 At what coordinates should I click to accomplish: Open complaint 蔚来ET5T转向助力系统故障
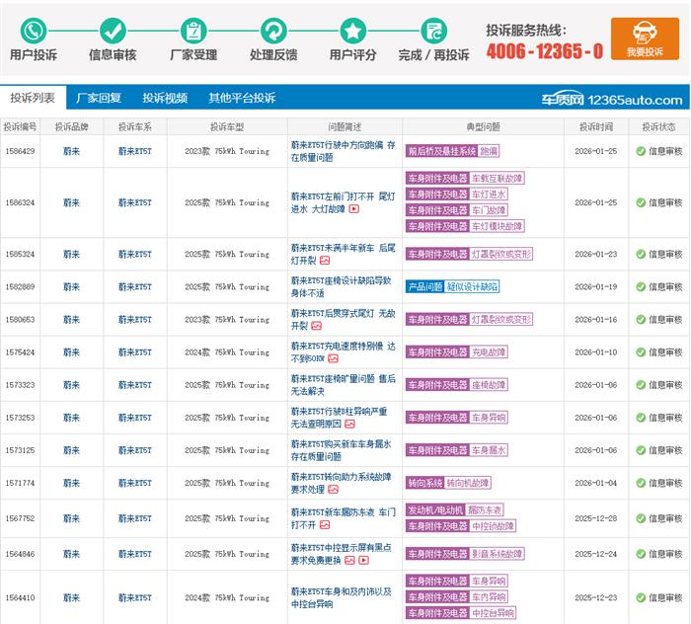tap(341, 483)
